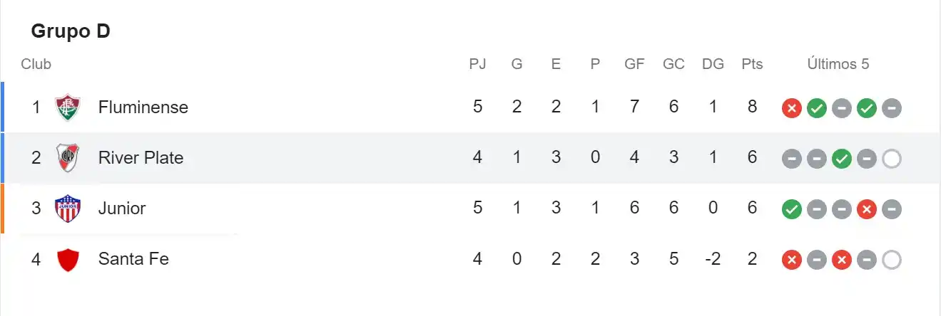
Task: Click Fluminense's first red loss icon
Action: 791,108
